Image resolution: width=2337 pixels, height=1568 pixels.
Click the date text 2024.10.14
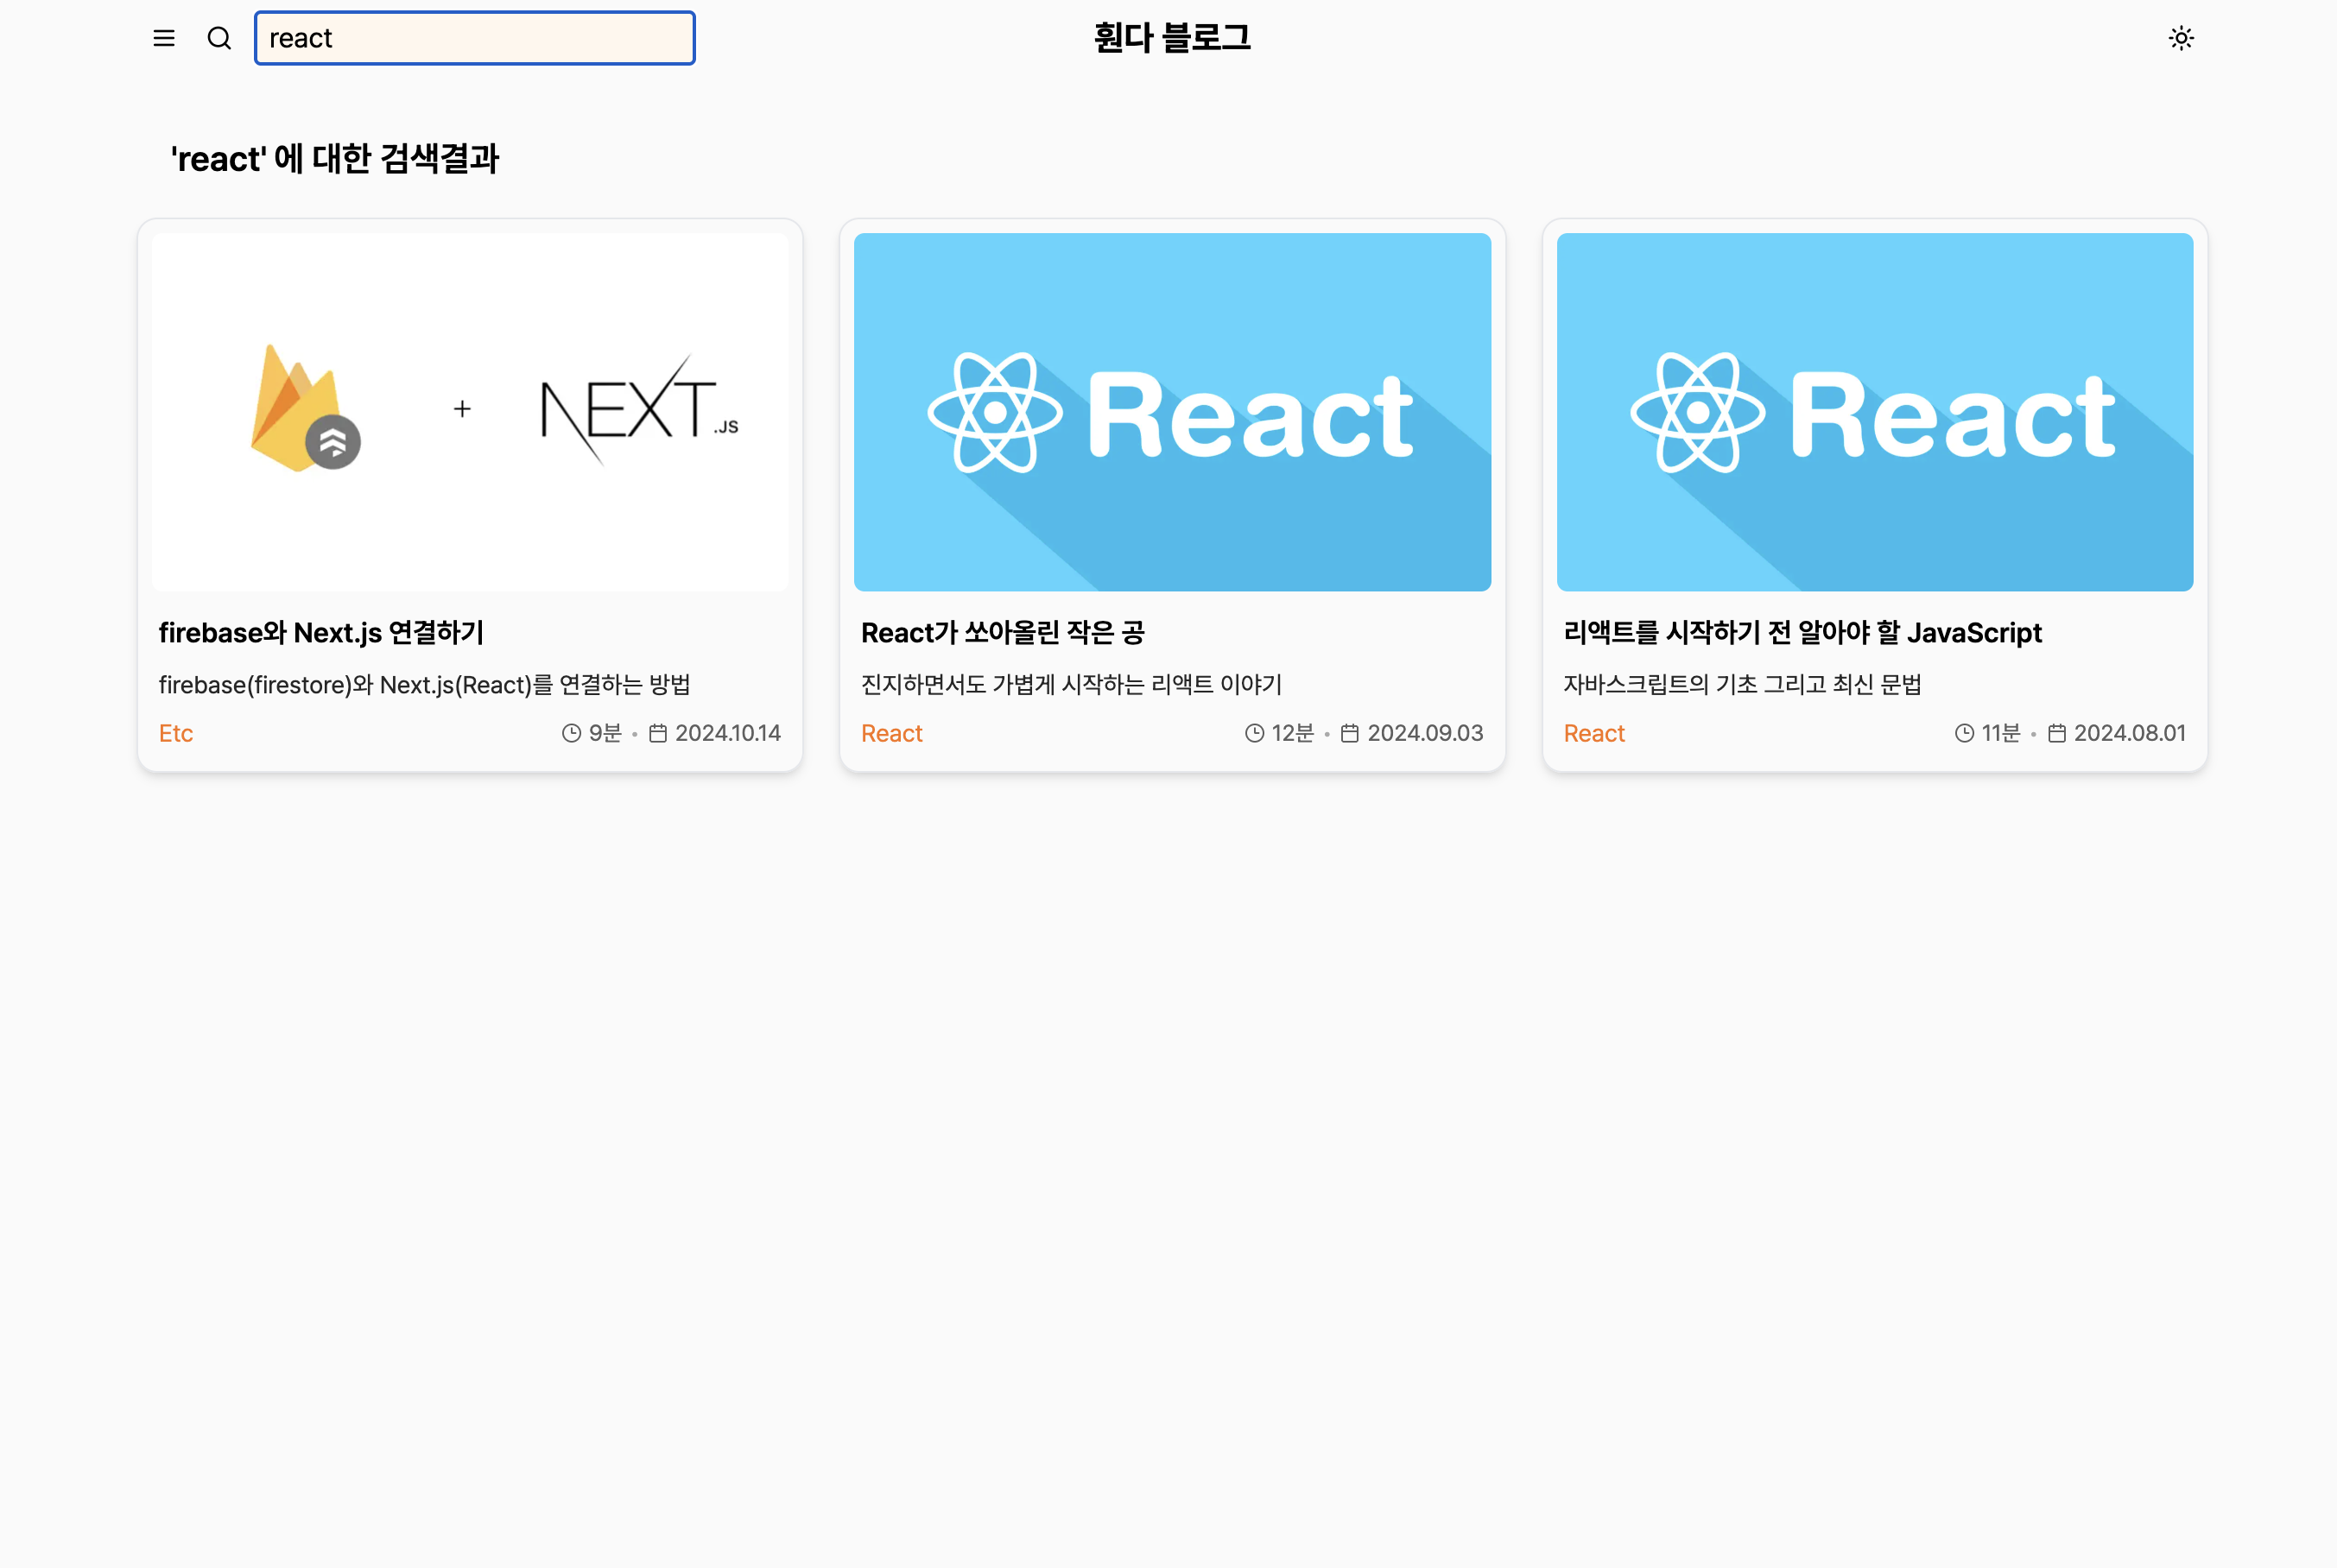tap(728, 733)
